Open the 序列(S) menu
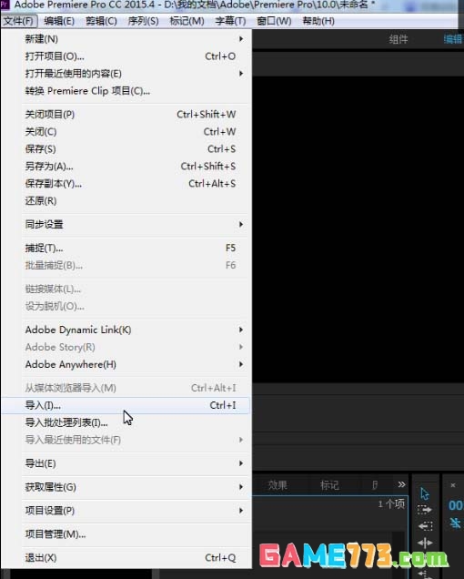Screen dimensions: 464x579 143,21
